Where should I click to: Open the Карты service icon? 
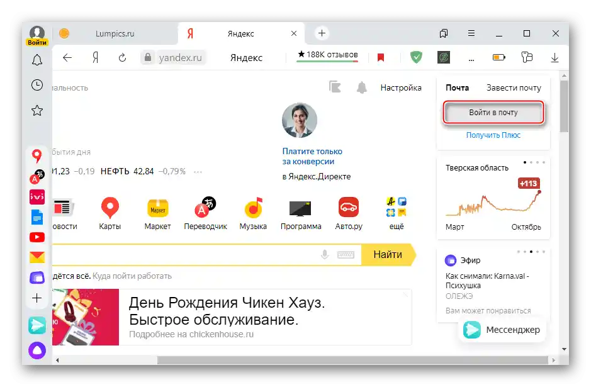pos(110,208)
